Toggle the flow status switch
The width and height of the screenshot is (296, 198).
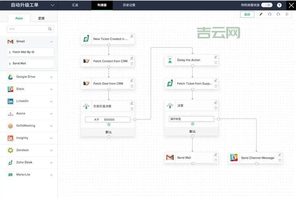(267, 5)
